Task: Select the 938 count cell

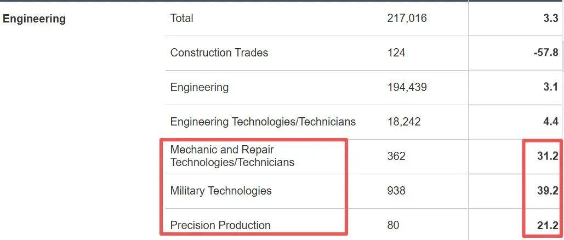Action: click(396, 191)
